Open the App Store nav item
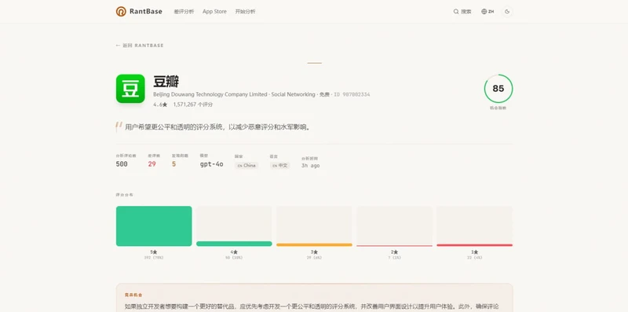Image resolution: width=628 pixels, height=312 pixels. [214, 12]
